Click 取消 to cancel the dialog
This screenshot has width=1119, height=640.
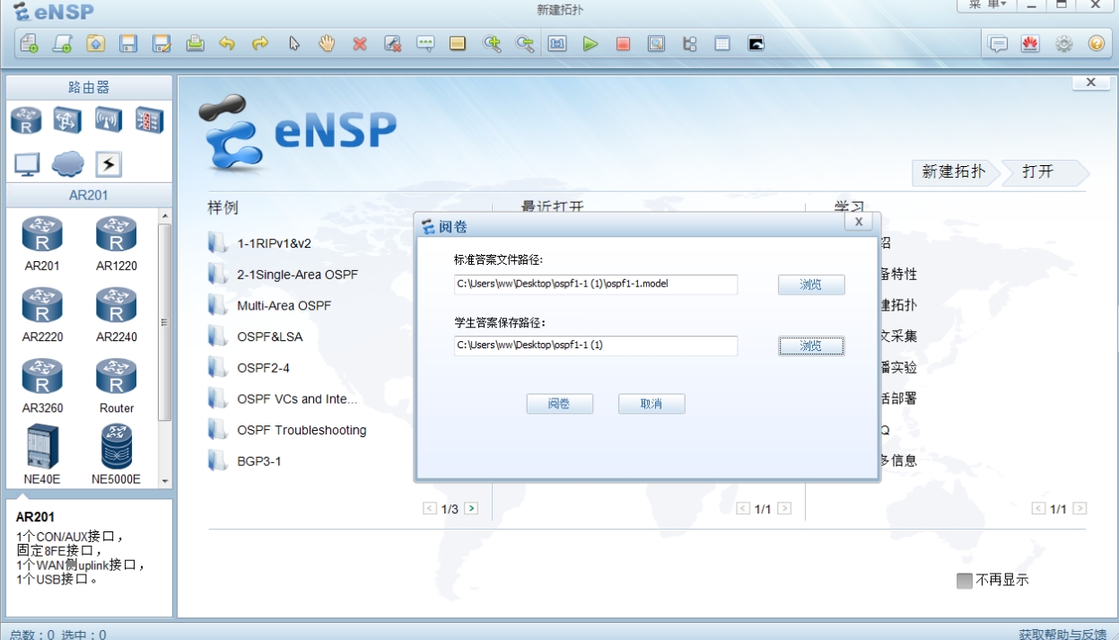pyautogui.click(x=651, y=404)
